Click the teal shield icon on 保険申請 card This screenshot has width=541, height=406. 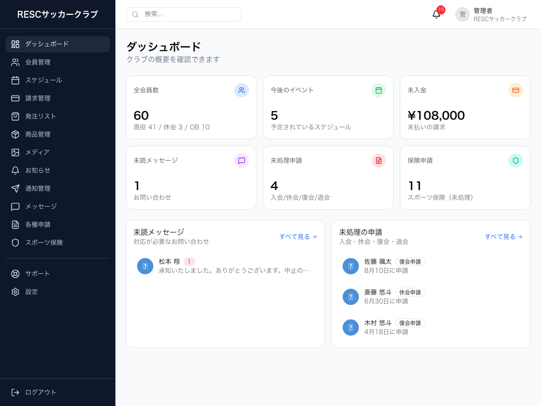coord(516,161)
